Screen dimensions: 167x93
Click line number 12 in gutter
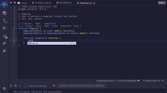tap(14, 33)
